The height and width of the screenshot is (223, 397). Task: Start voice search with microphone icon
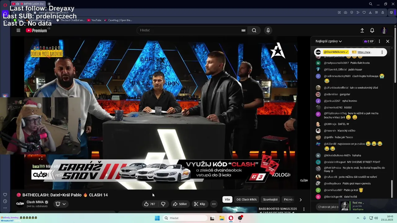point(268,30)
